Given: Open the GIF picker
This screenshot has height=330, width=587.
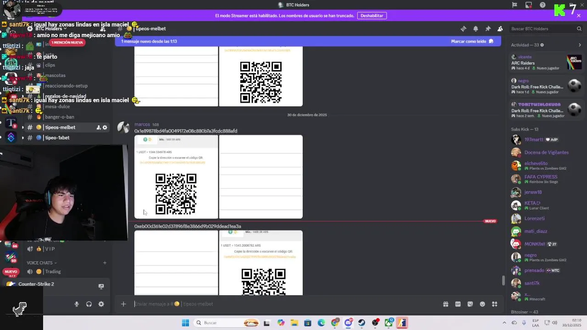Looking at the screenshot, I should click(x=458, y=304).
